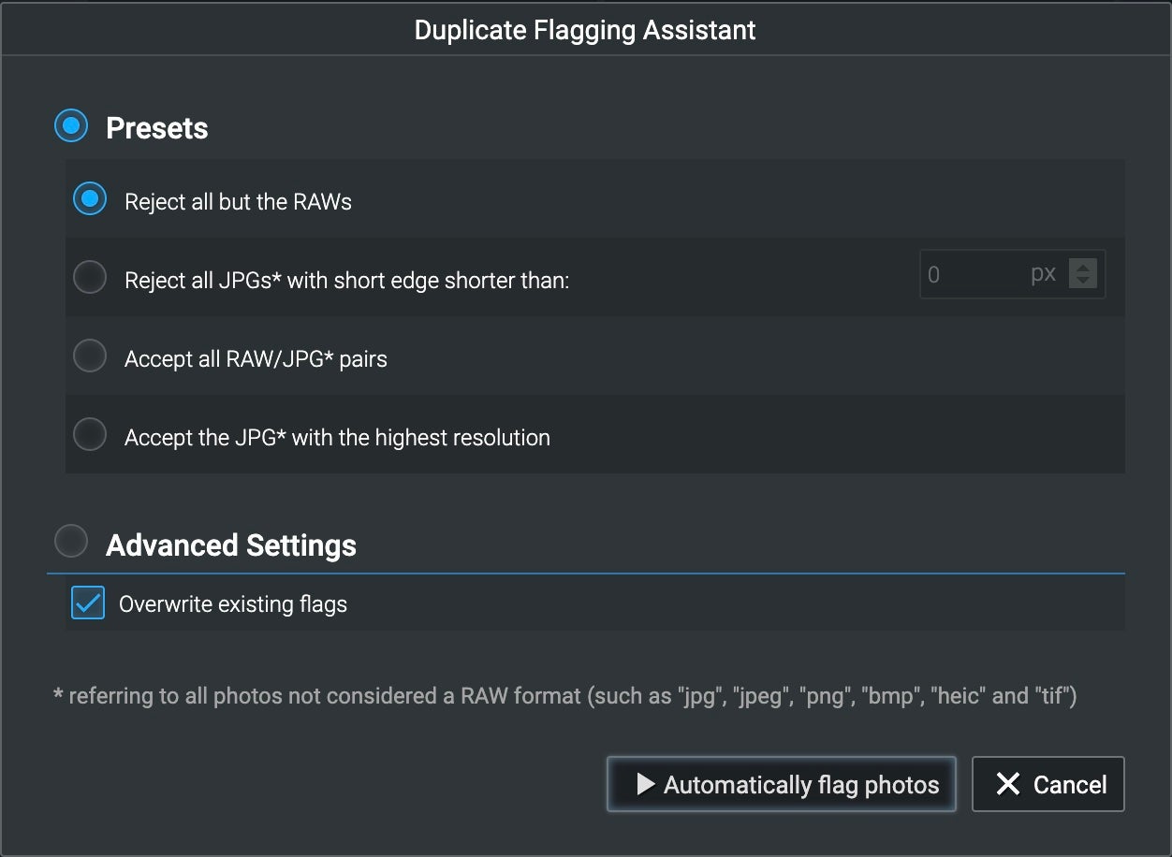Click the down arrow of the px stepper
The width and height of the screenshot is (1172, 857).
[x=1083, y=281]
